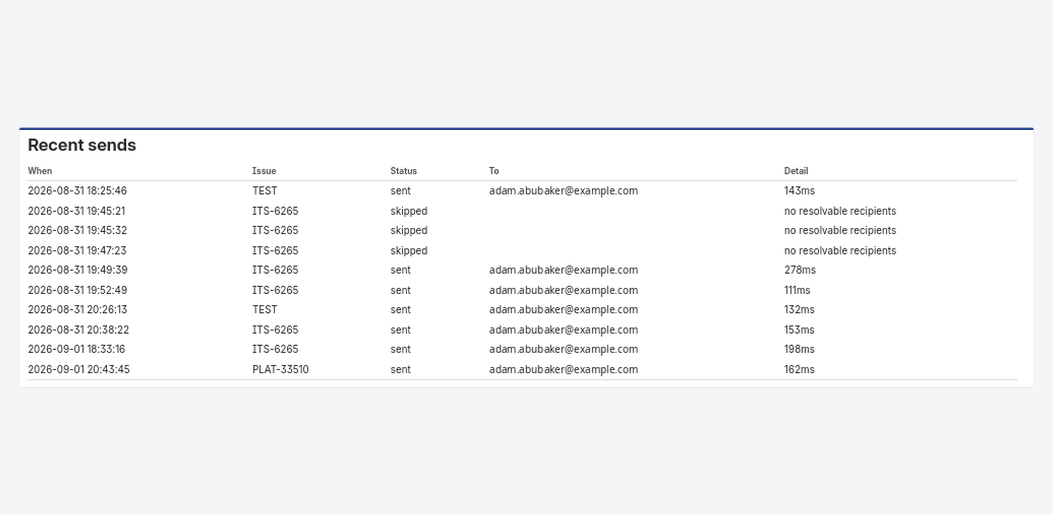Click the 132ms detail value

pos(799,310)
